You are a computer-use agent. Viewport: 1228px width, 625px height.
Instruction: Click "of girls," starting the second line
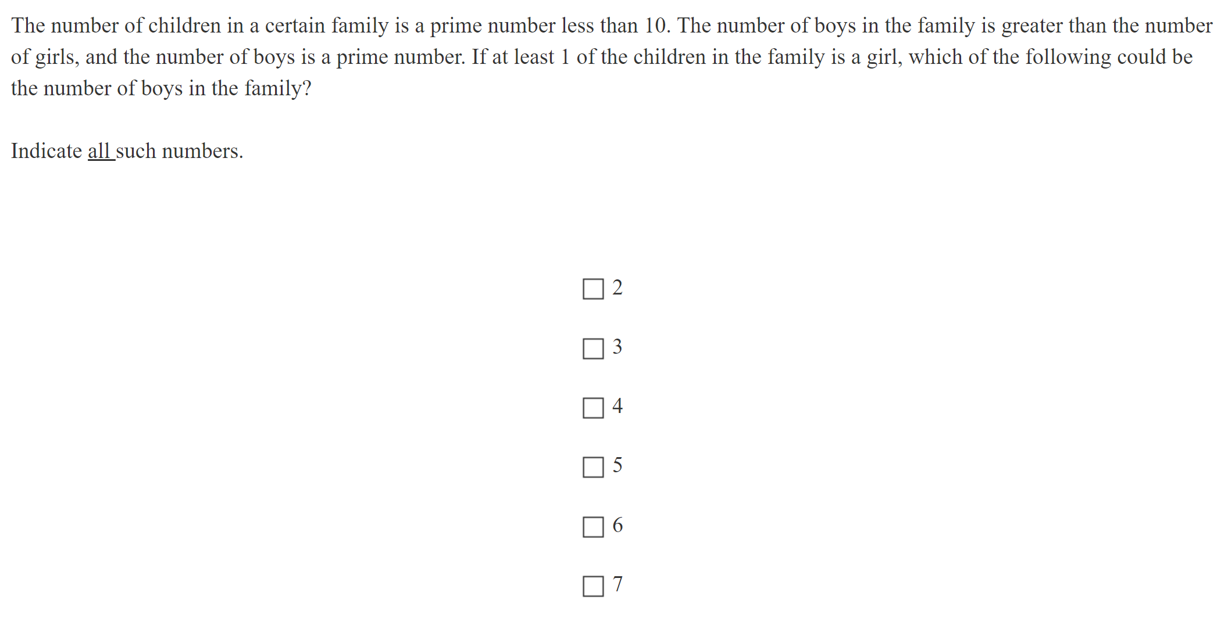click(x=45, y=57)
